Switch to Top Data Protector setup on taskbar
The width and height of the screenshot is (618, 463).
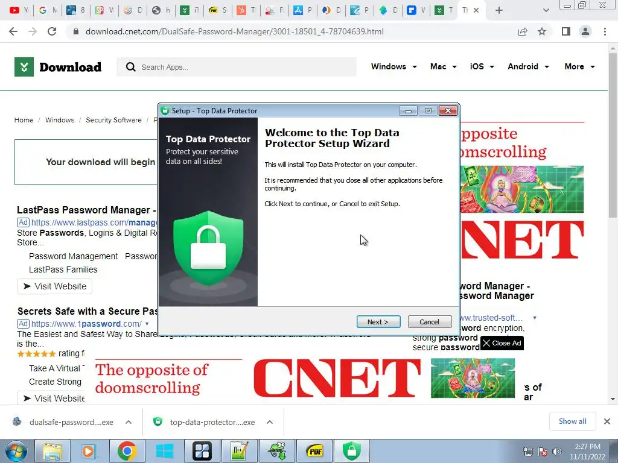[352, 451]
